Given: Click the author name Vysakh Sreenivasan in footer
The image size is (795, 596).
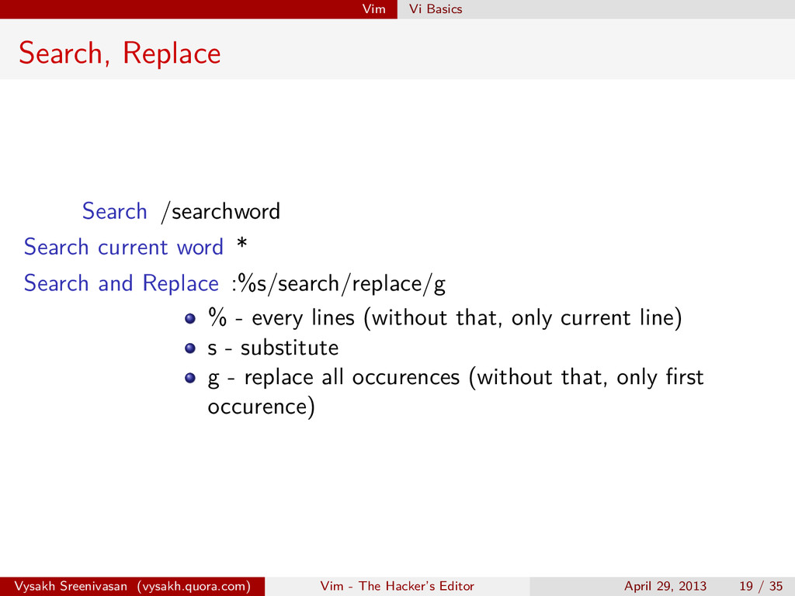Looking at the screenshot, I should [x=71, y=587].
